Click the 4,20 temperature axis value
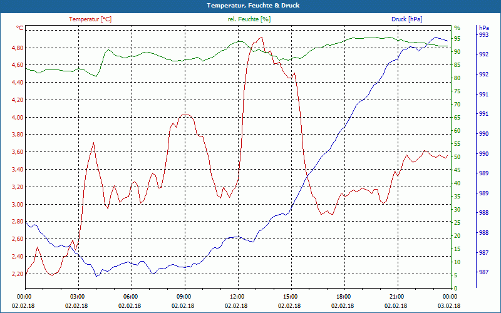This screenshot has width=501, height=313. click(x=18, y=100)
